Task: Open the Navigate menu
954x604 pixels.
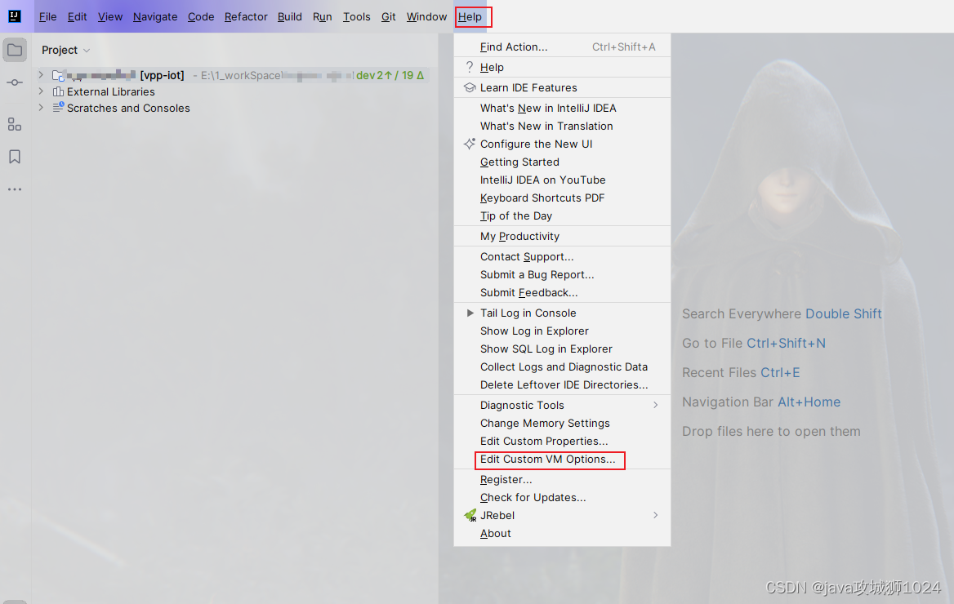Action: click(x=155, y=17)
